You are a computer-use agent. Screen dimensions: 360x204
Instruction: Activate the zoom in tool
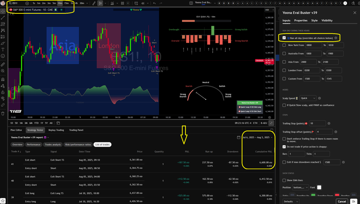(3, 71)
